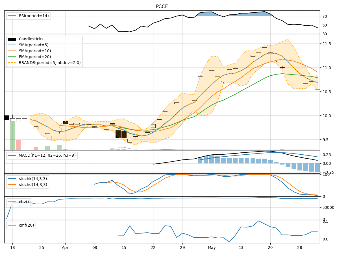Select the orange SMA(period=10) line icon
This screenshot has height=254, width=339.
pyautogui.click(x=12, y=51)
